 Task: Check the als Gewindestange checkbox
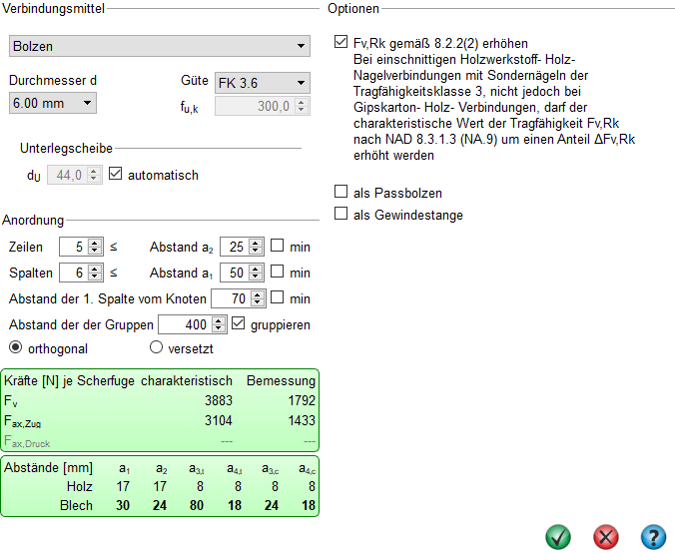tap(341, 214)
